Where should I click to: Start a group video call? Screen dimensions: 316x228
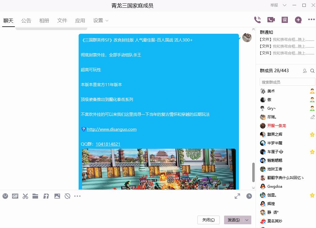pyautogui.click(x=271, y=20)
